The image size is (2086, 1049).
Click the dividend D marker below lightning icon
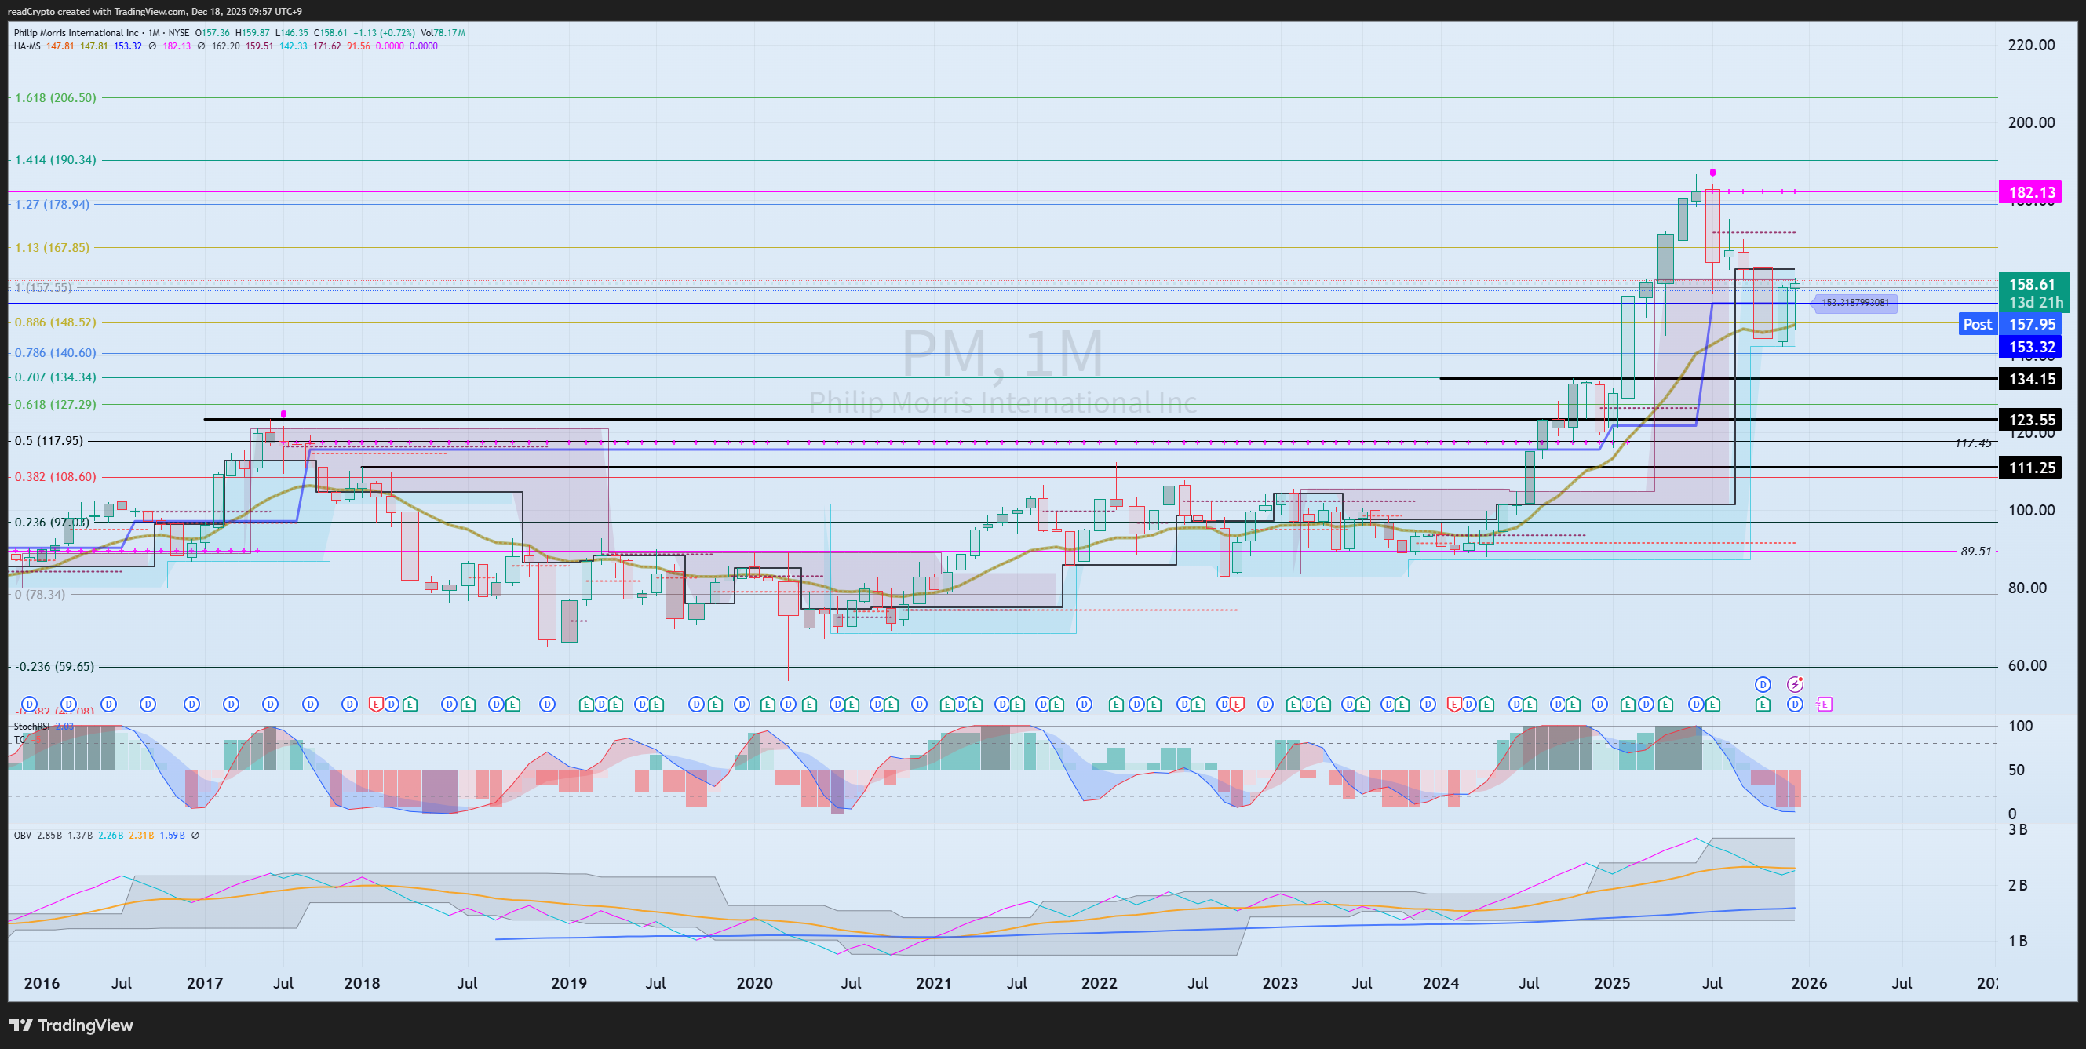[x=1796, y=705]
